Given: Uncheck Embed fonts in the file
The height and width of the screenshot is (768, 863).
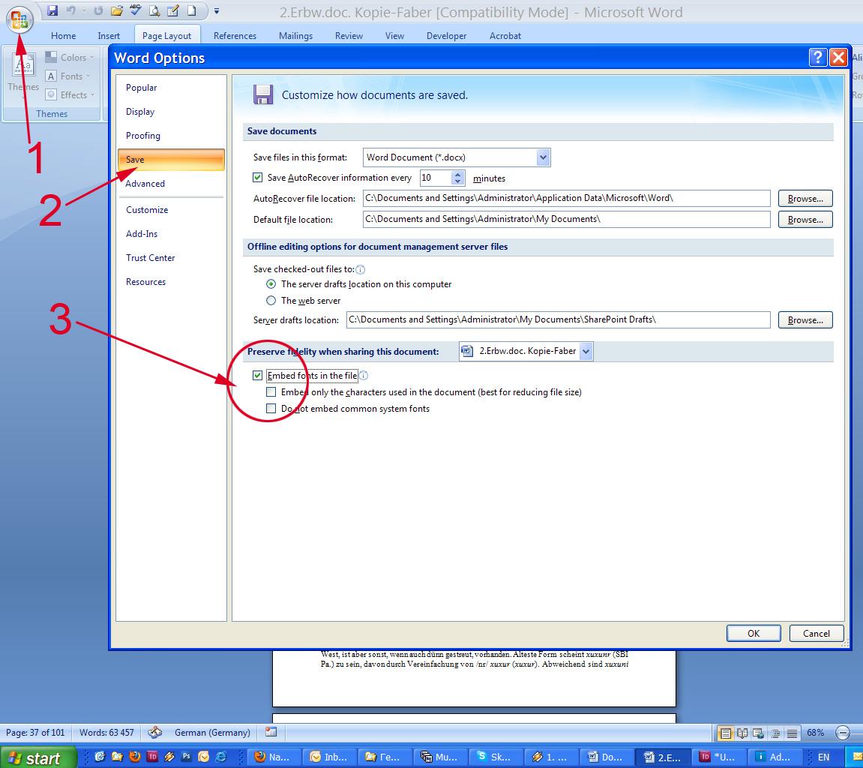Looking at the screenshot, I should [258, 376].
